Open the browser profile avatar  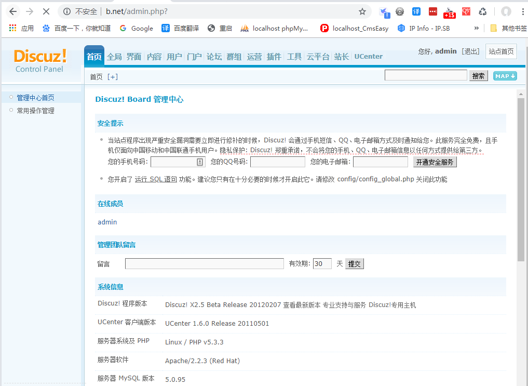506,12
